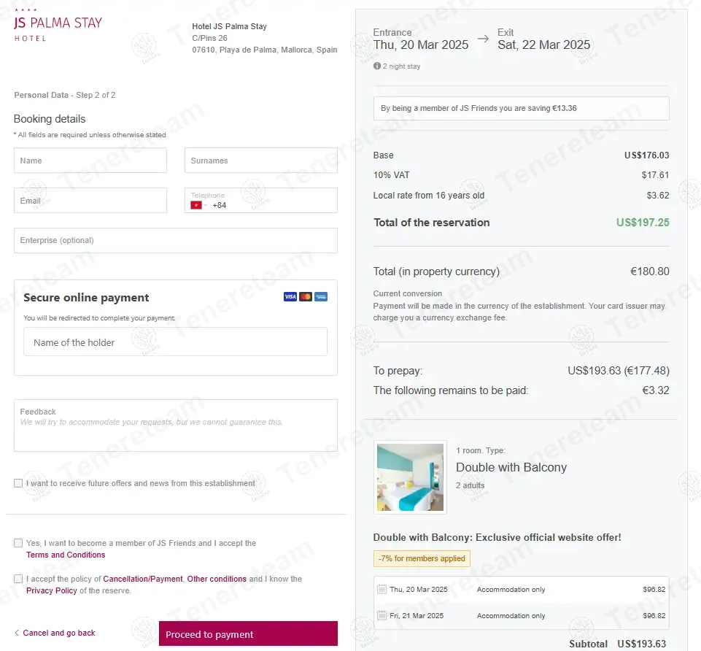Open the Privacy Policy link

pos(52,590)
